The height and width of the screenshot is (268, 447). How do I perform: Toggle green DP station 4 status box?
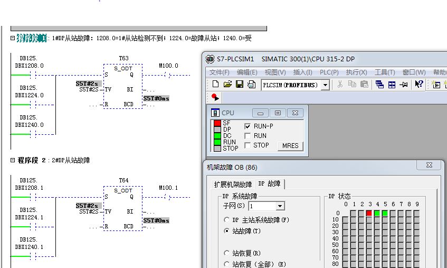coord(377,213)
